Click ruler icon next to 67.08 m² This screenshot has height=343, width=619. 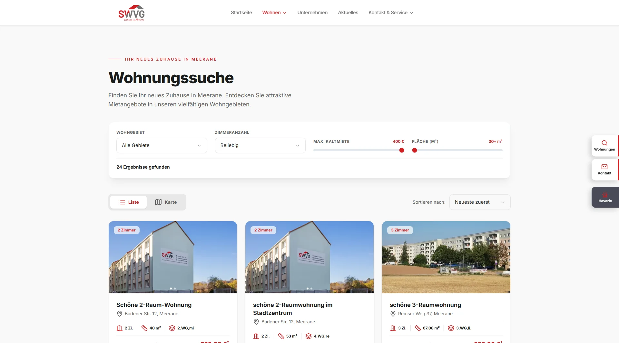[x=418, y=328]
